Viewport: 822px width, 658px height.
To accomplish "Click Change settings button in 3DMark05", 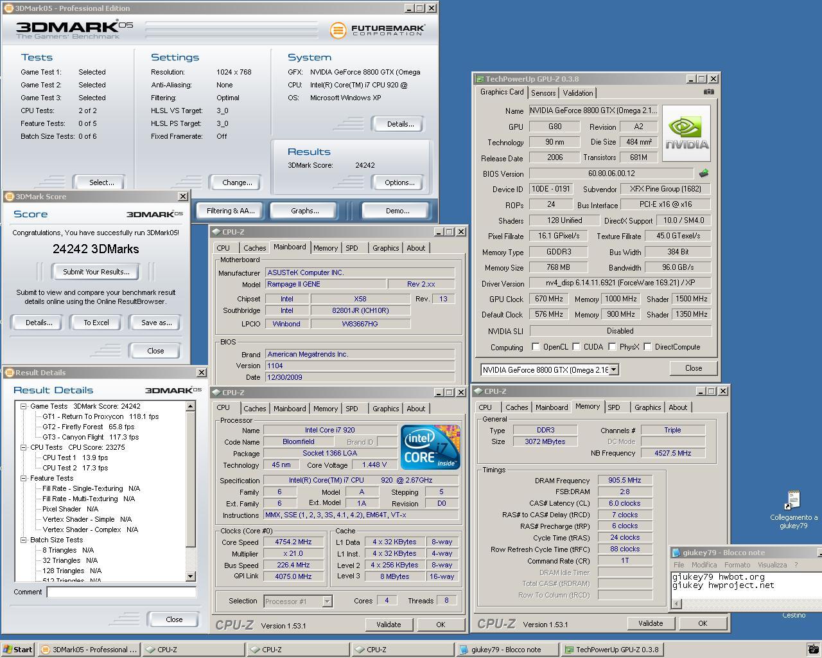I will pyautogui.click(x=235, y=182).
